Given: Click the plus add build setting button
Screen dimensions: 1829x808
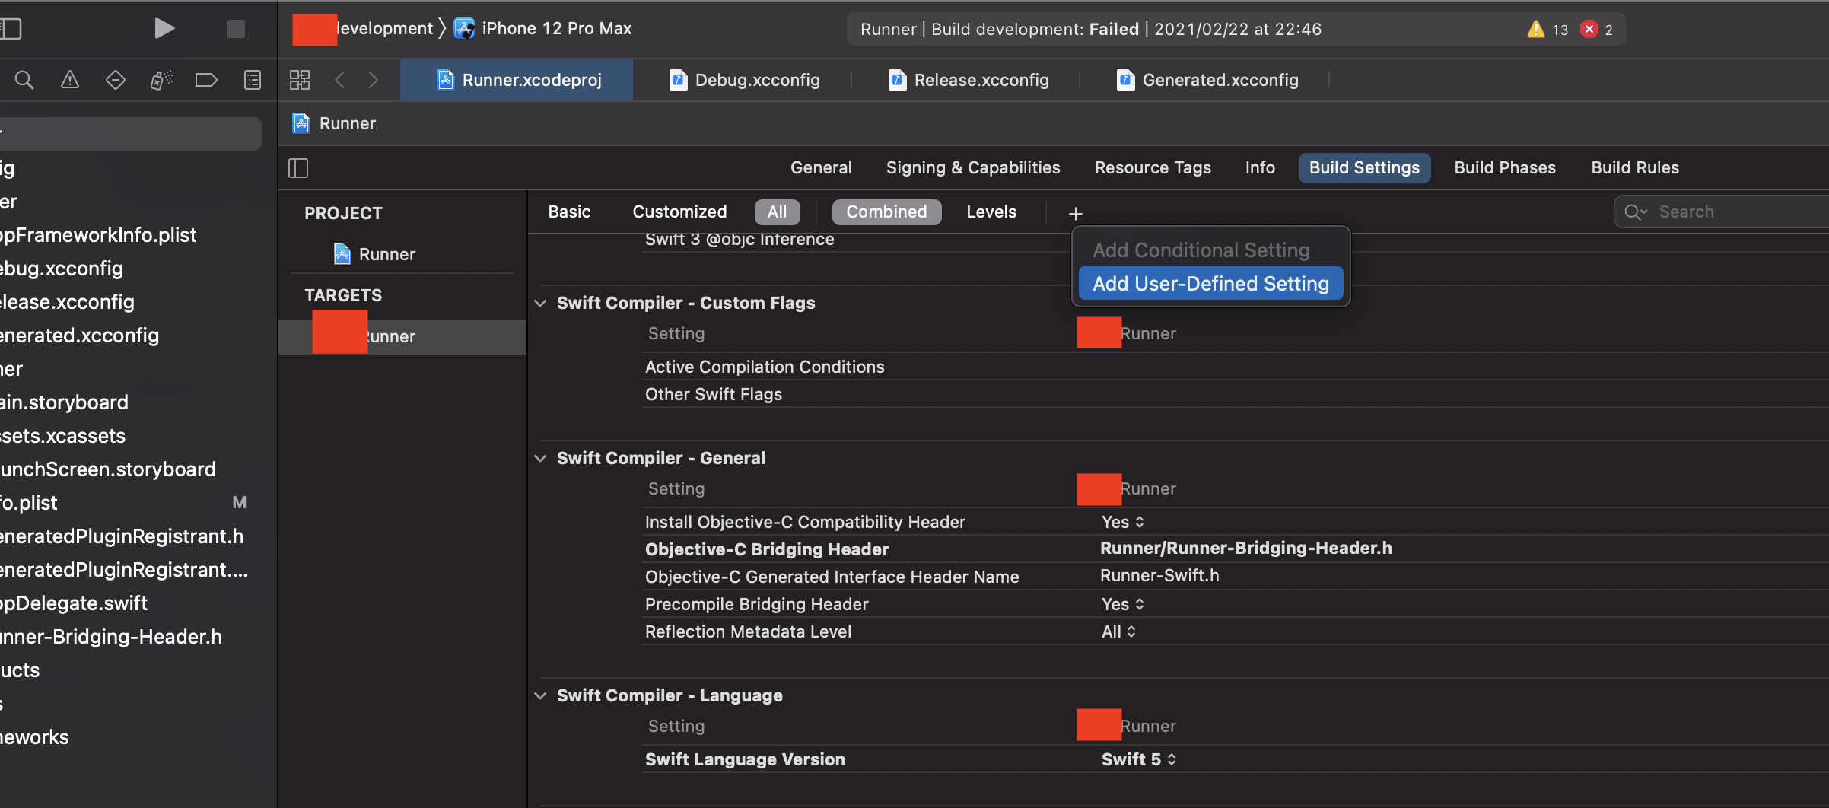Looking at the screenshot, I should coord(1075,213).
